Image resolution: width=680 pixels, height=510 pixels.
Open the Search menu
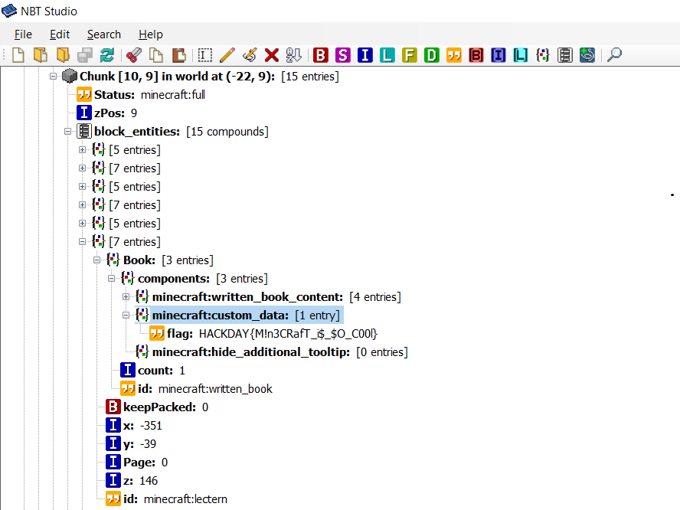pos(103,34)
